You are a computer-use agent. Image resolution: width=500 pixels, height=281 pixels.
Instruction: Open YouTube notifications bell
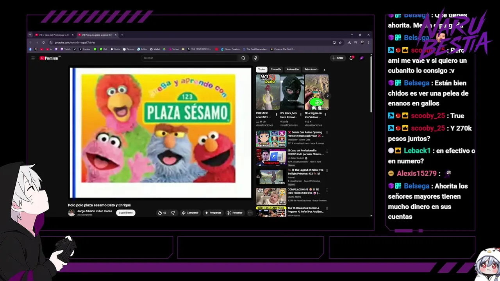351,58
